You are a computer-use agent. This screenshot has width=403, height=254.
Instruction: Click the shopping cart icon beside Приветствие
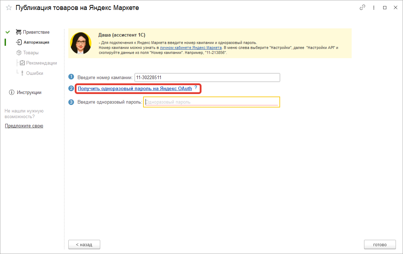18,32
